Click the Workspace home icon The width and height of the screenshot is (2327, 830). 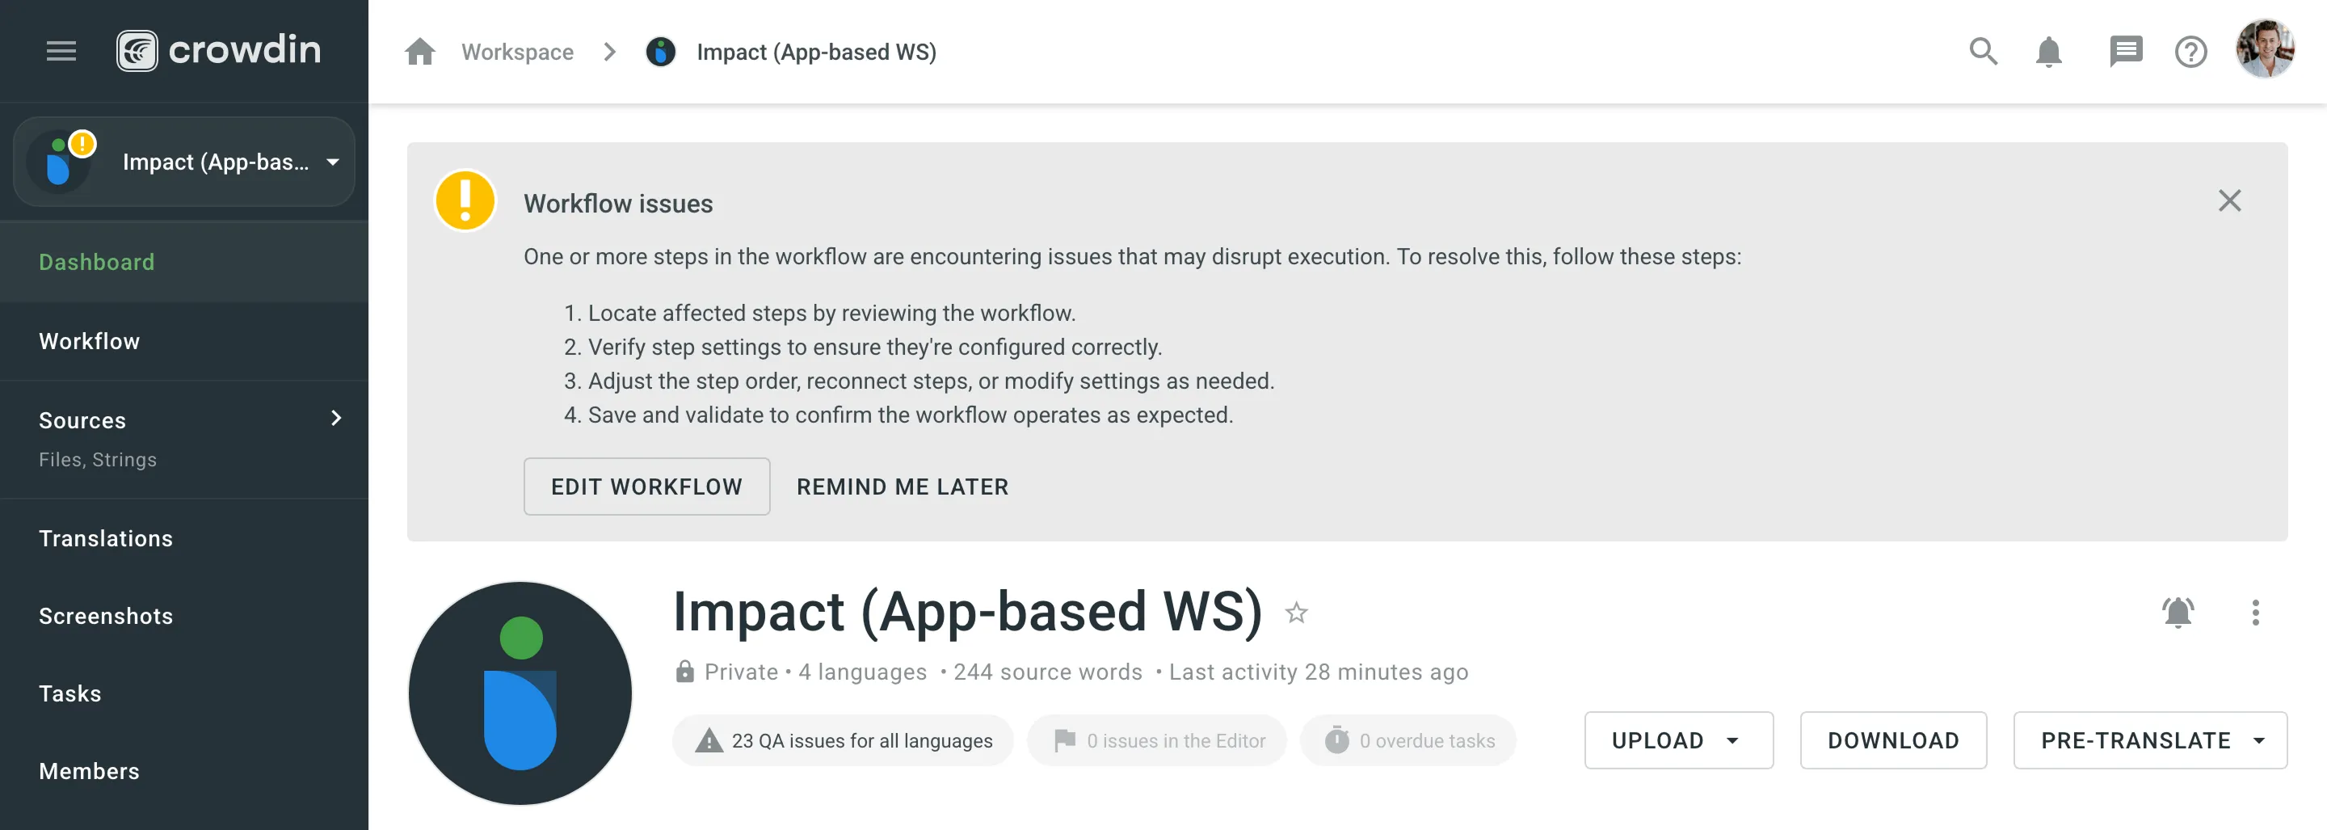pos(419,52)
